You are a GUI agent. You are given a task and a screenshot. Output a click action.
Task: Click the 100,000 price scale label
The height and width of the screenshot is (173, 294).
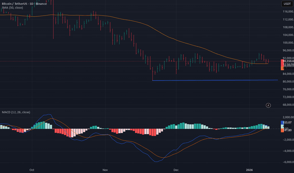point(288,43)
